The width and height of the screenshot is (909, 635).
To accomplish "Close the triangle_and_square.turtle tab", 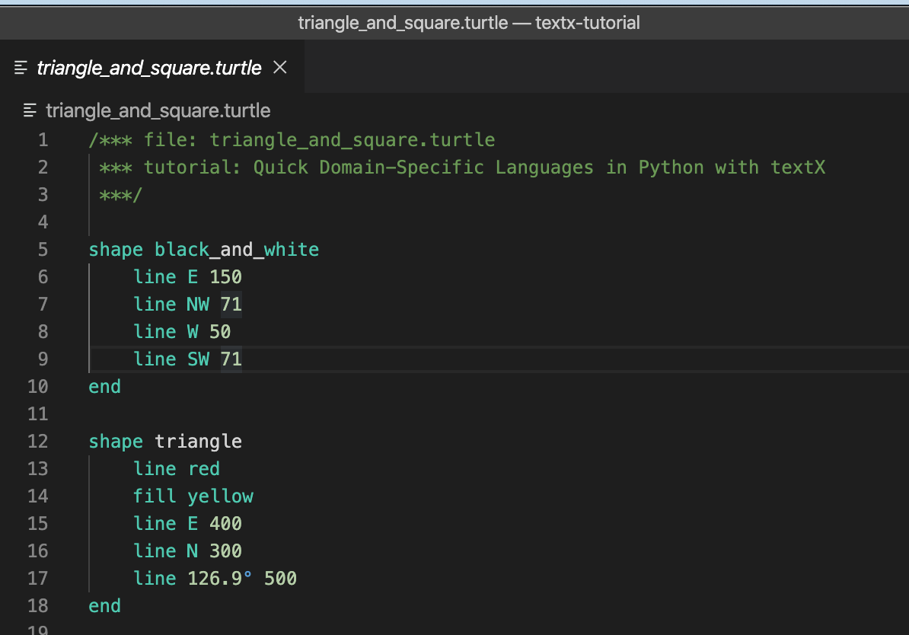I will (x=280, y=68).
